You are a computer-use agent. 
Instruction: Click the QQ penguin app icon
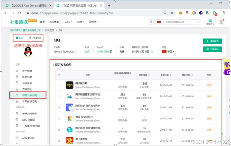(x=28, y=52)
